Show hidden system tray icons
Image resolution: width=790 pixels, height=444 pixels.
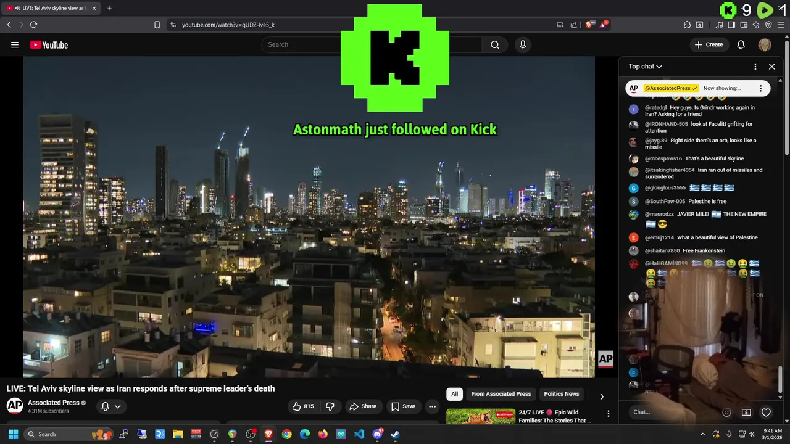click(x=702, y=434)
